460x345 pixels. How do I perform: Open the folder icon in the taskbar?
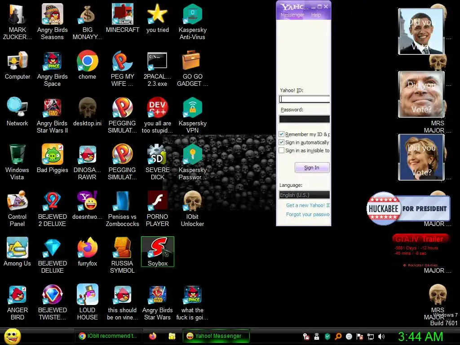(x=172, y=336)
